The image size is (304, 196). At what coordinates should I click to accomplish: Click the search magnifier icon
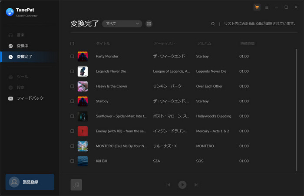tap(213, 24)
